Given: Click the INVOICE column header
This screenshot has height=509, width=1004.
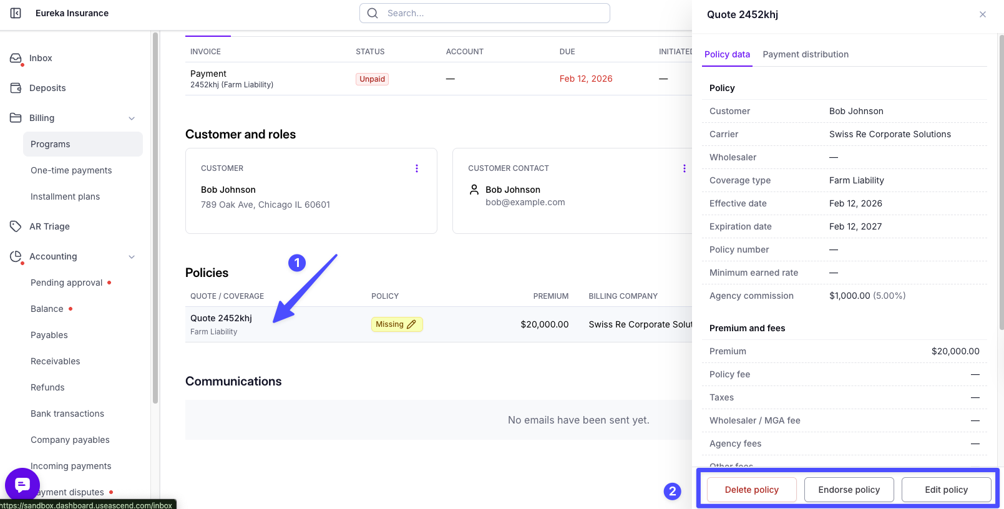Looking at the screenshot, I should click(205, 52).
